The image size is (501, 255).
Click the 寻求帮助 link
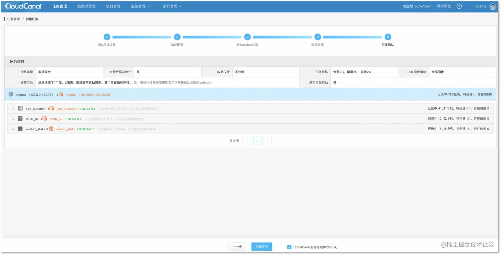click(x=444, y=6)
